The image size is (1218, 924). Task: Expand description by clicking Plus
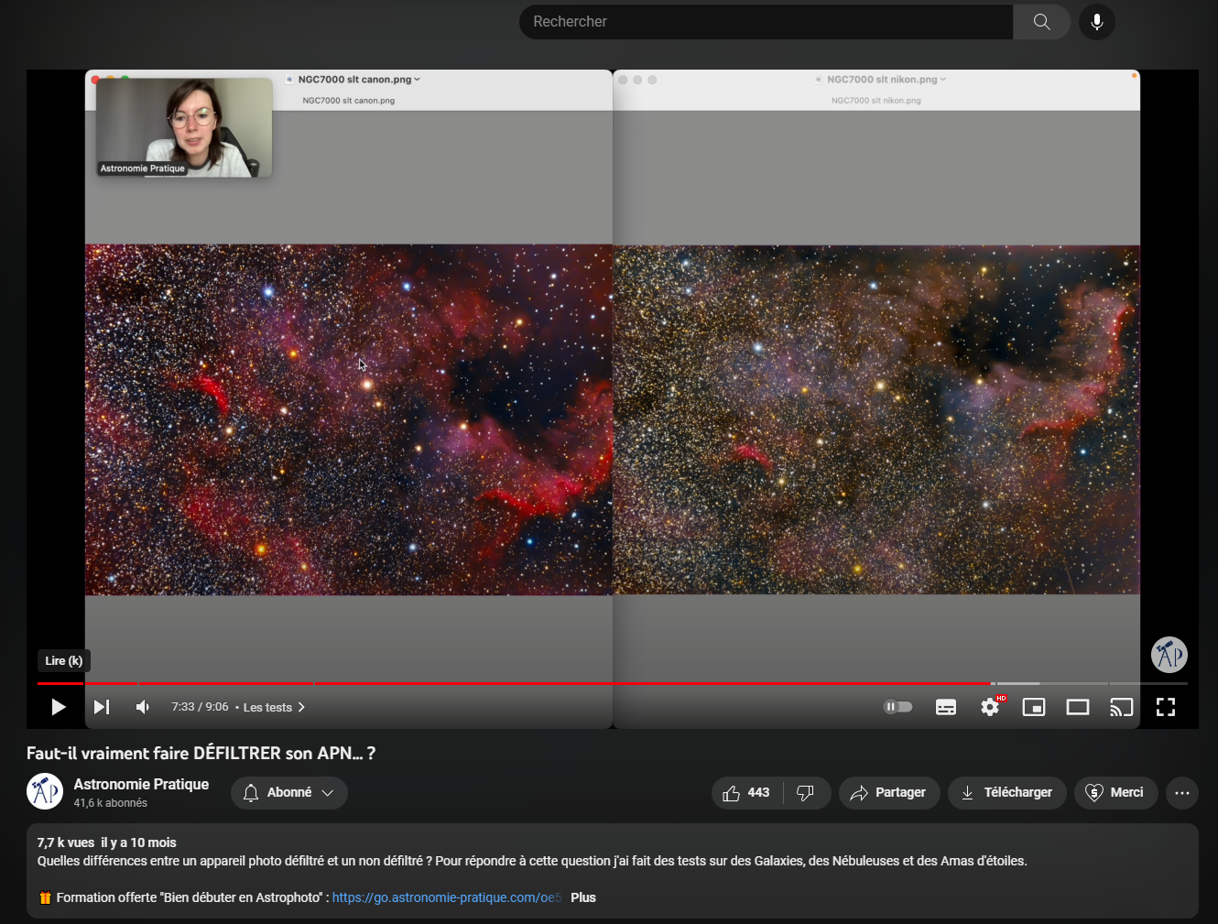click(583, 897)
